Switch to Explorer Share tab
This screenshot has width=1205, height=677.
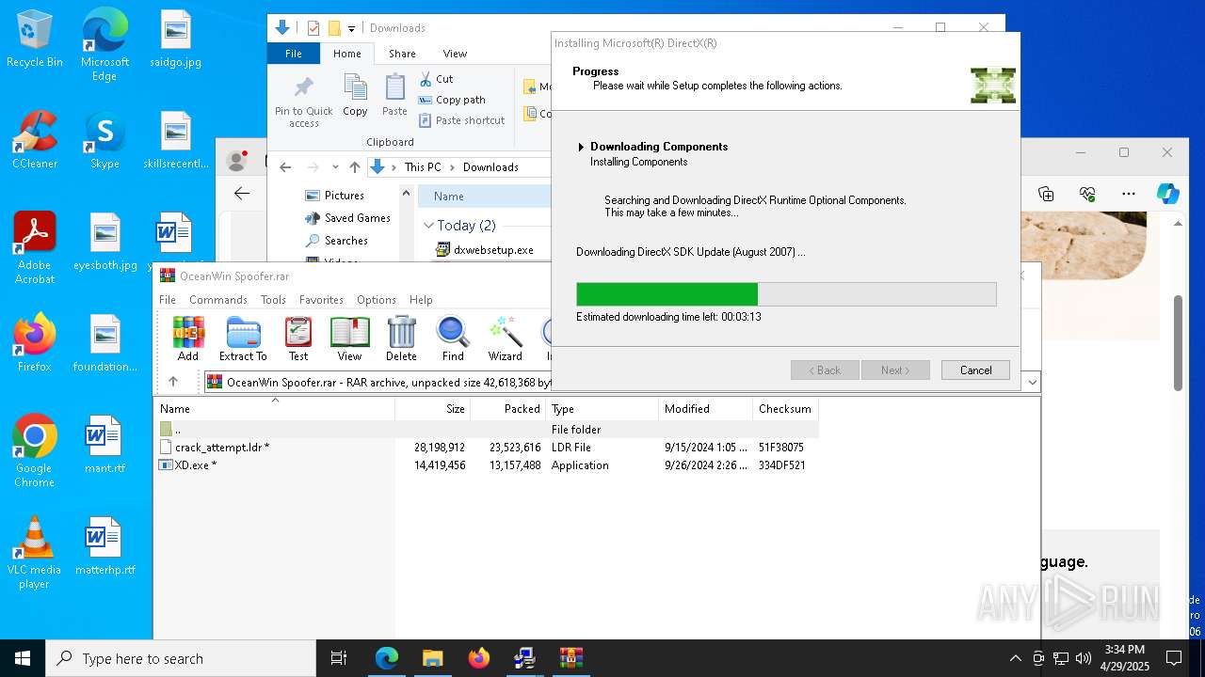402,54
